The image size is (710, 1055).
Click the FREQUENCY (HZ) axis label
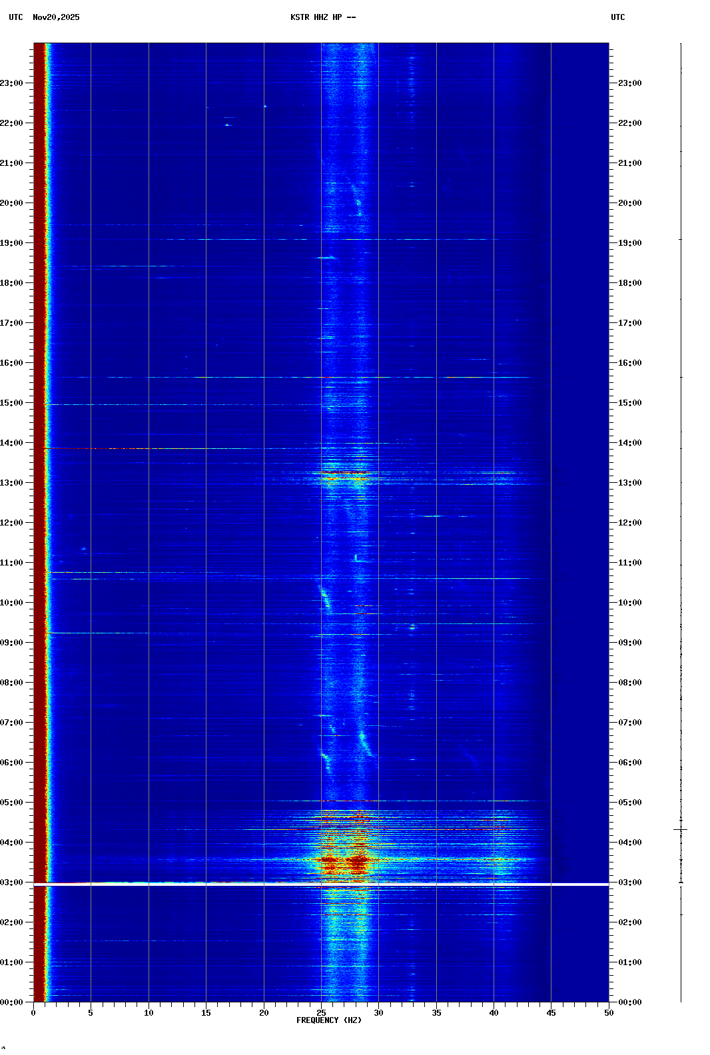click(x=329, y=1020)
